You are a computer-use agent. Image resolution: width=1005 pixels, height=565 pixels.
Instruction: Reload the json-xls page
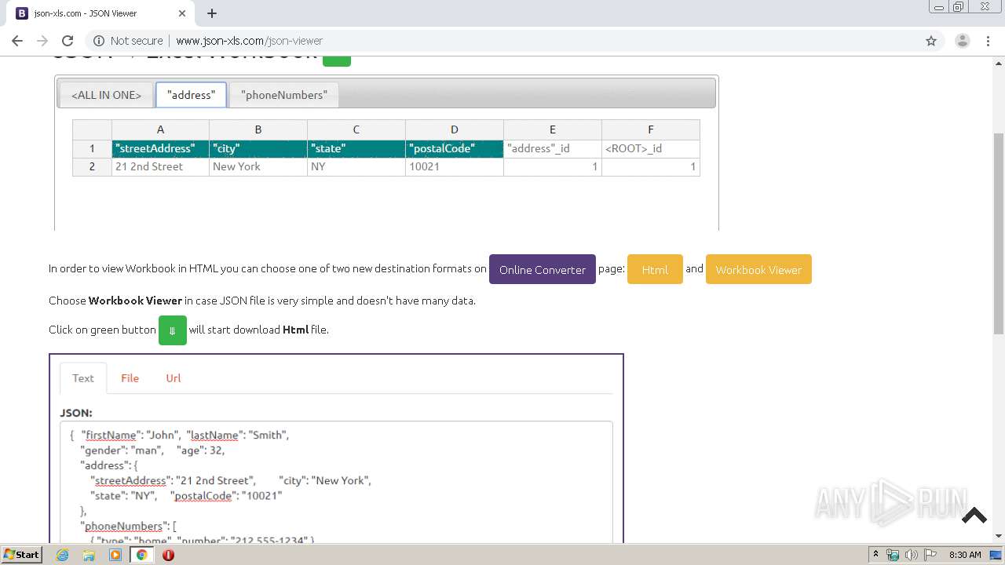click(x=68, y=41)
